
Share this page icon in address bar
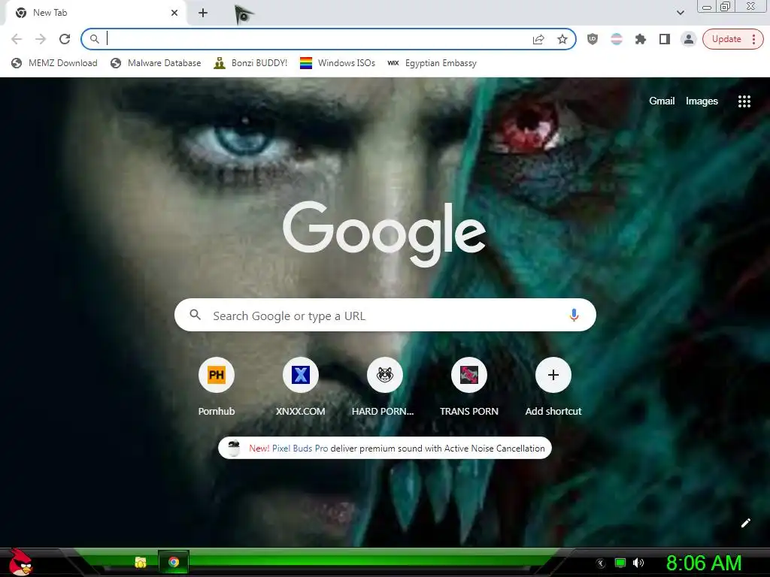[538, 39]
